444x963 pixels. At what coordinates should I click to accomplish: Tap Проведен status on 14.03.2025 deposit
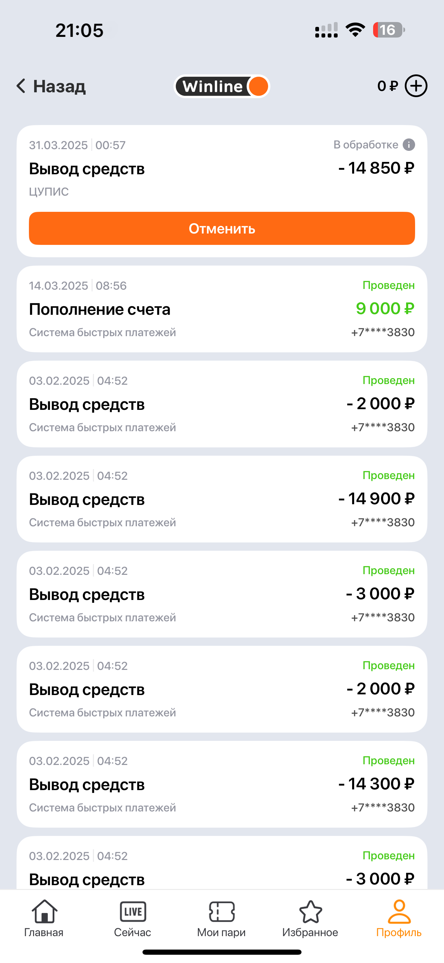pos(388,285)
